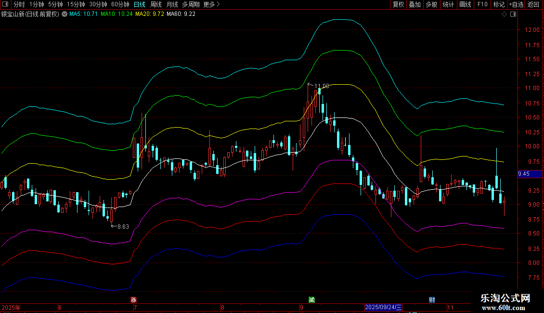Click the 标记 mark button

pos(499,4)
